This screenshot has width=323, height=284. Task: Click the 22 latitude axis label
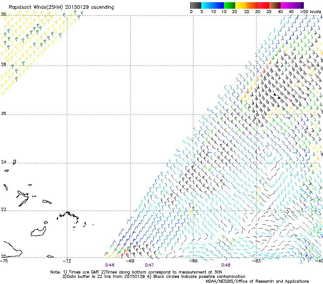click(3, 210)
